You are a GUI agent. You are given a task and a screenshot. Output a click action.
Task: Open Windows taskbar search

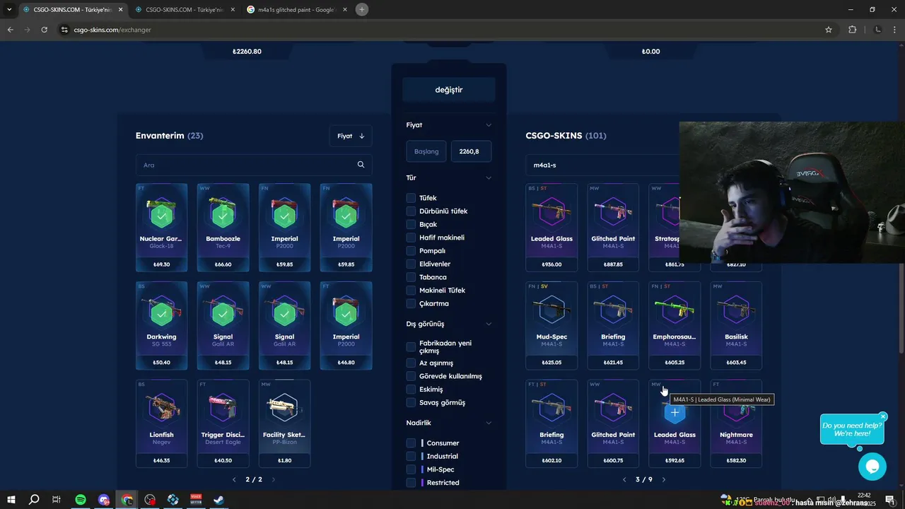[33, 500]
